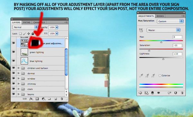193x117 pixels.
Task: Open Adjustments panel options menu
Action: point(183,16)
